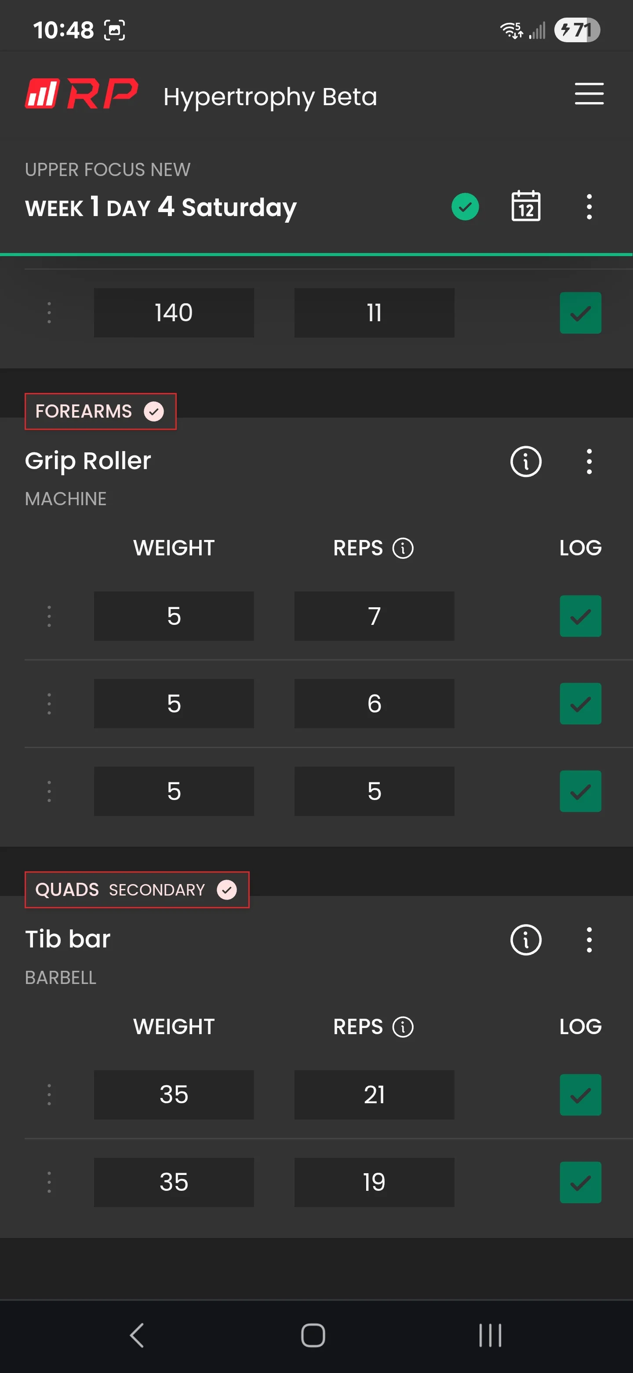Toggle log checkbox for Tib bar 21 reps set
The image size is (633, 1373).
(580, 1095)
